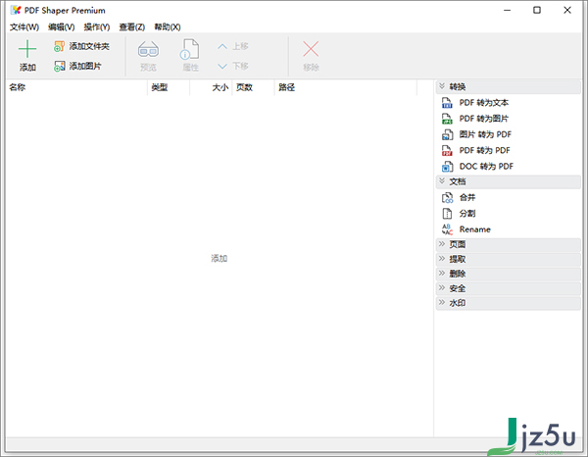Image resolution: width=588 pixels, height=457 pixels.
Task: Maximize the PDF Shaper window
Action: 537,10
